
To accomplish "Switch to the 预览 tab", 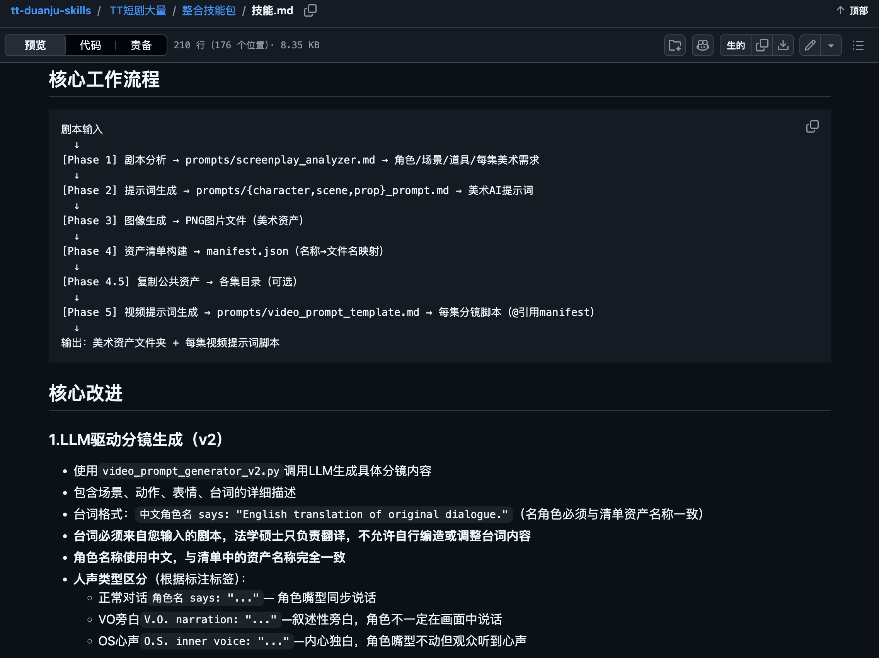I will pyautogui.click(x=35, y=45).
